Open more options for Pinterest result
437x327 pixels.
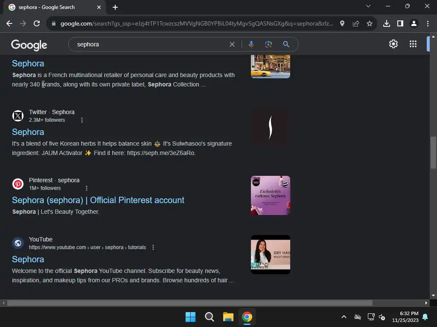(x=87, y=188)
